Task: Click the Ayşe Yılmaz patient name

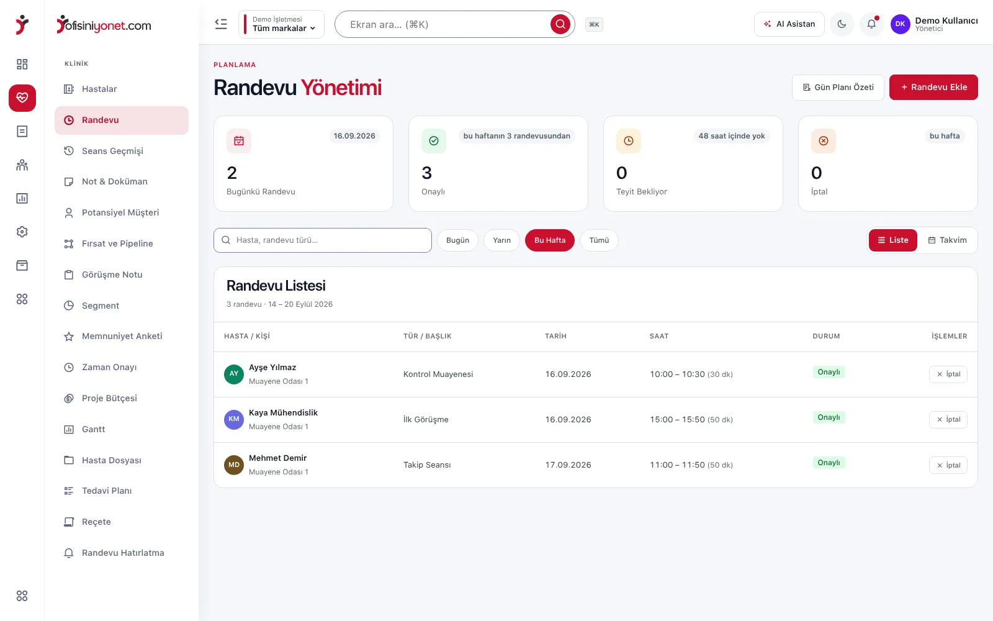Action: pos(272,368)
